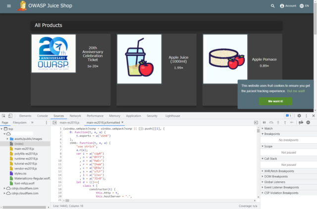Open the Juice Shop hamburger menu
This screenshot has width=317, height=209.
pyautogui.click(x=9, y=6)
